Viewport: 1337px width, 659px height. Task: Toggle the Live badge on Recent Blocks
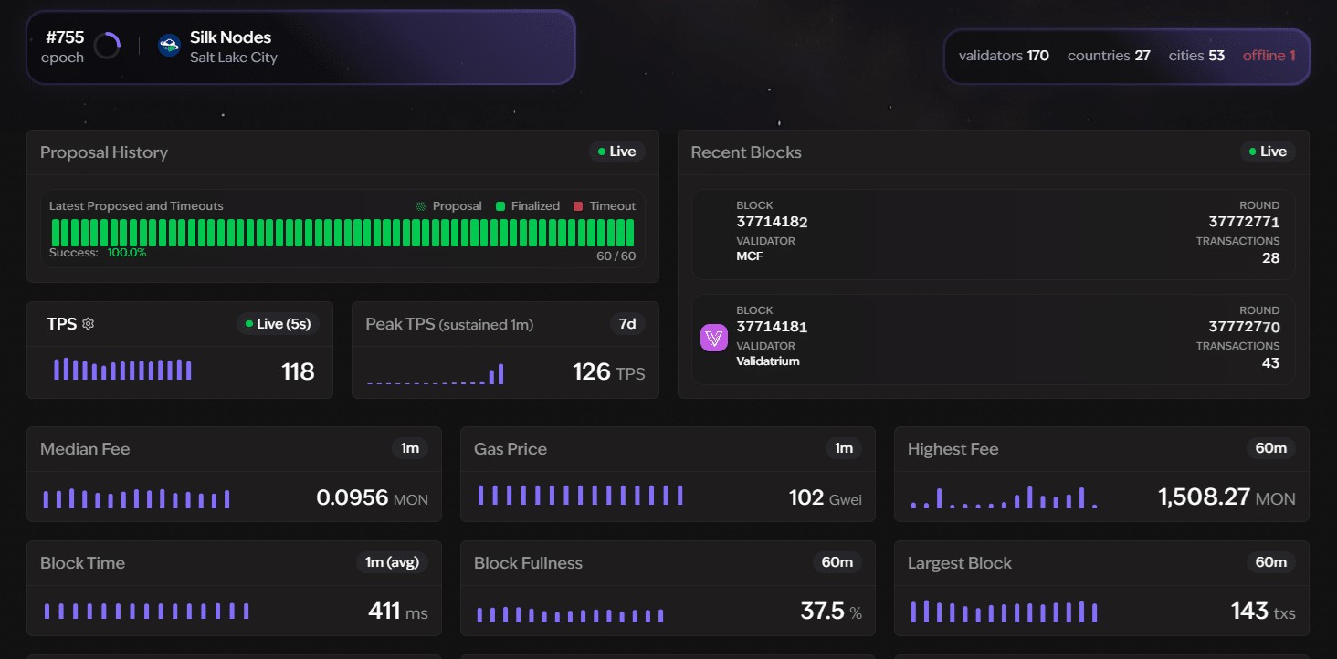(1268, 152)
